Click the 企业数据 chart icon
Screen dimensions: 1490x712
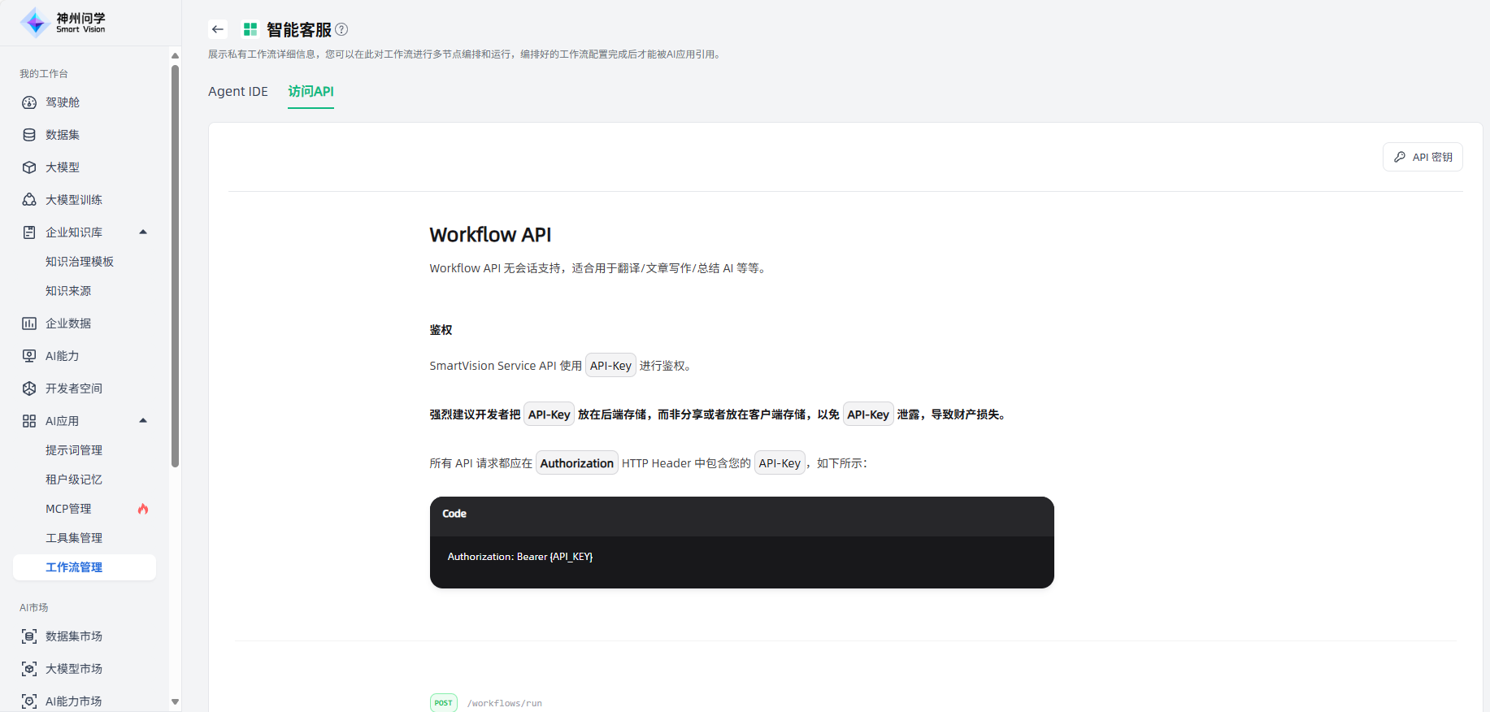(x=29, y=323)
